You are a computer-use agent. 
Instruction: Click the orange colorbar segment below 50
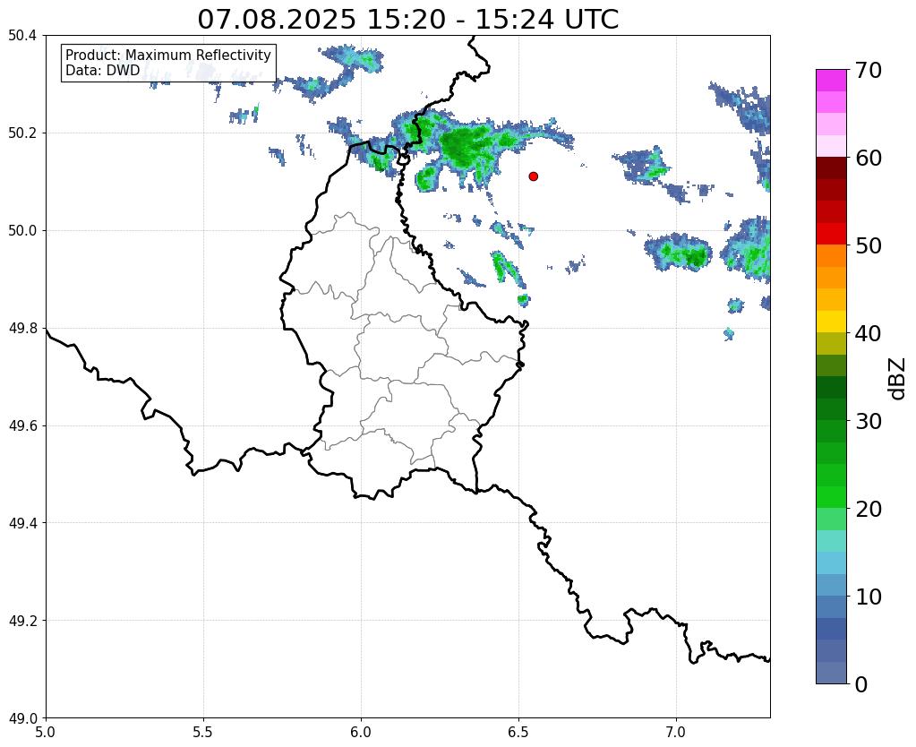coord(831,256)
